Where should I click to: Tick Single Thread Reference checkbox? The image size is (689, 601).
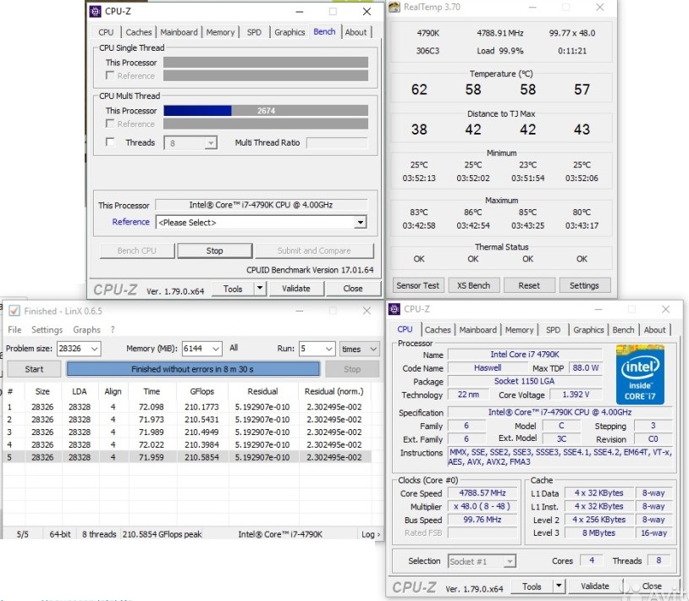(110, 75)
